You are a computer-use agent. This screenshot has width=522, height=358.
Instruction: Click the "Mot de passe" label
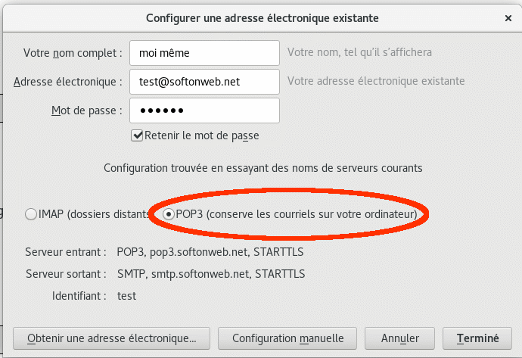(x=86, y=111)
